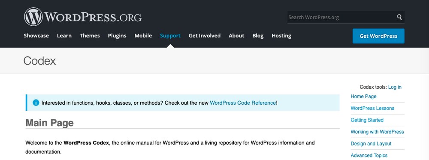Image resolution: width=429 pixels, height=160 pixels.
Task: Click the Codex tools label
Action: (373, 87)
